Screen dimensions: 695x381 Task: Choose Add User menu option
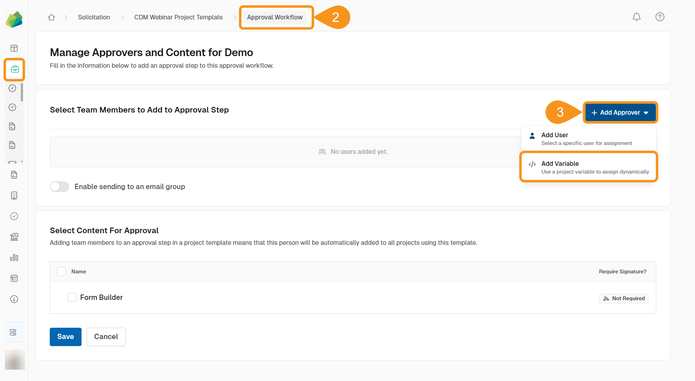click(588, 139)
